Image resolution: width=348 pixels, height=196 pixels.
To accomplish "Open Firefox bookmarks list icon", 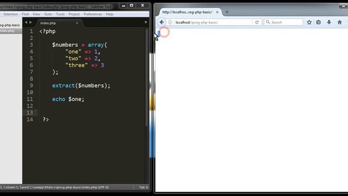I will coord(319,22).
